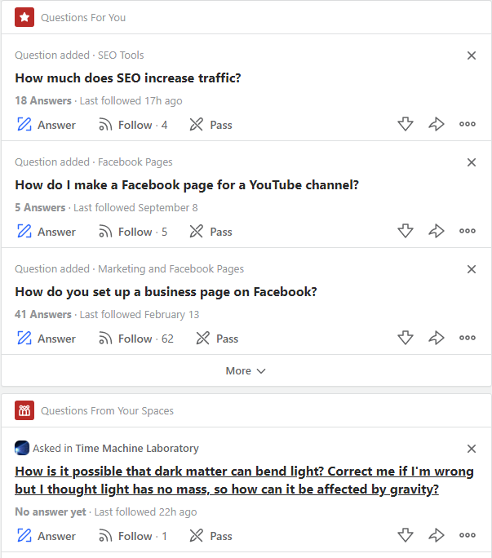Open the Questions From Your Spaces gift icon

[24, 410]
